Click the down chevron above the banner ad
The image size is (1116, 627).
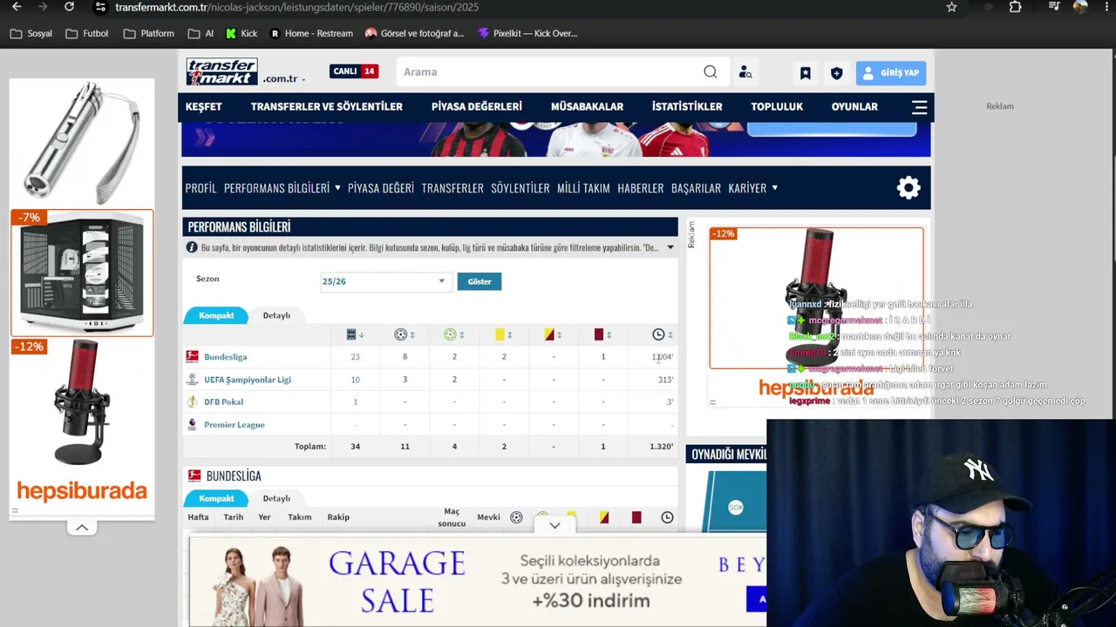(x=555, y=525)
